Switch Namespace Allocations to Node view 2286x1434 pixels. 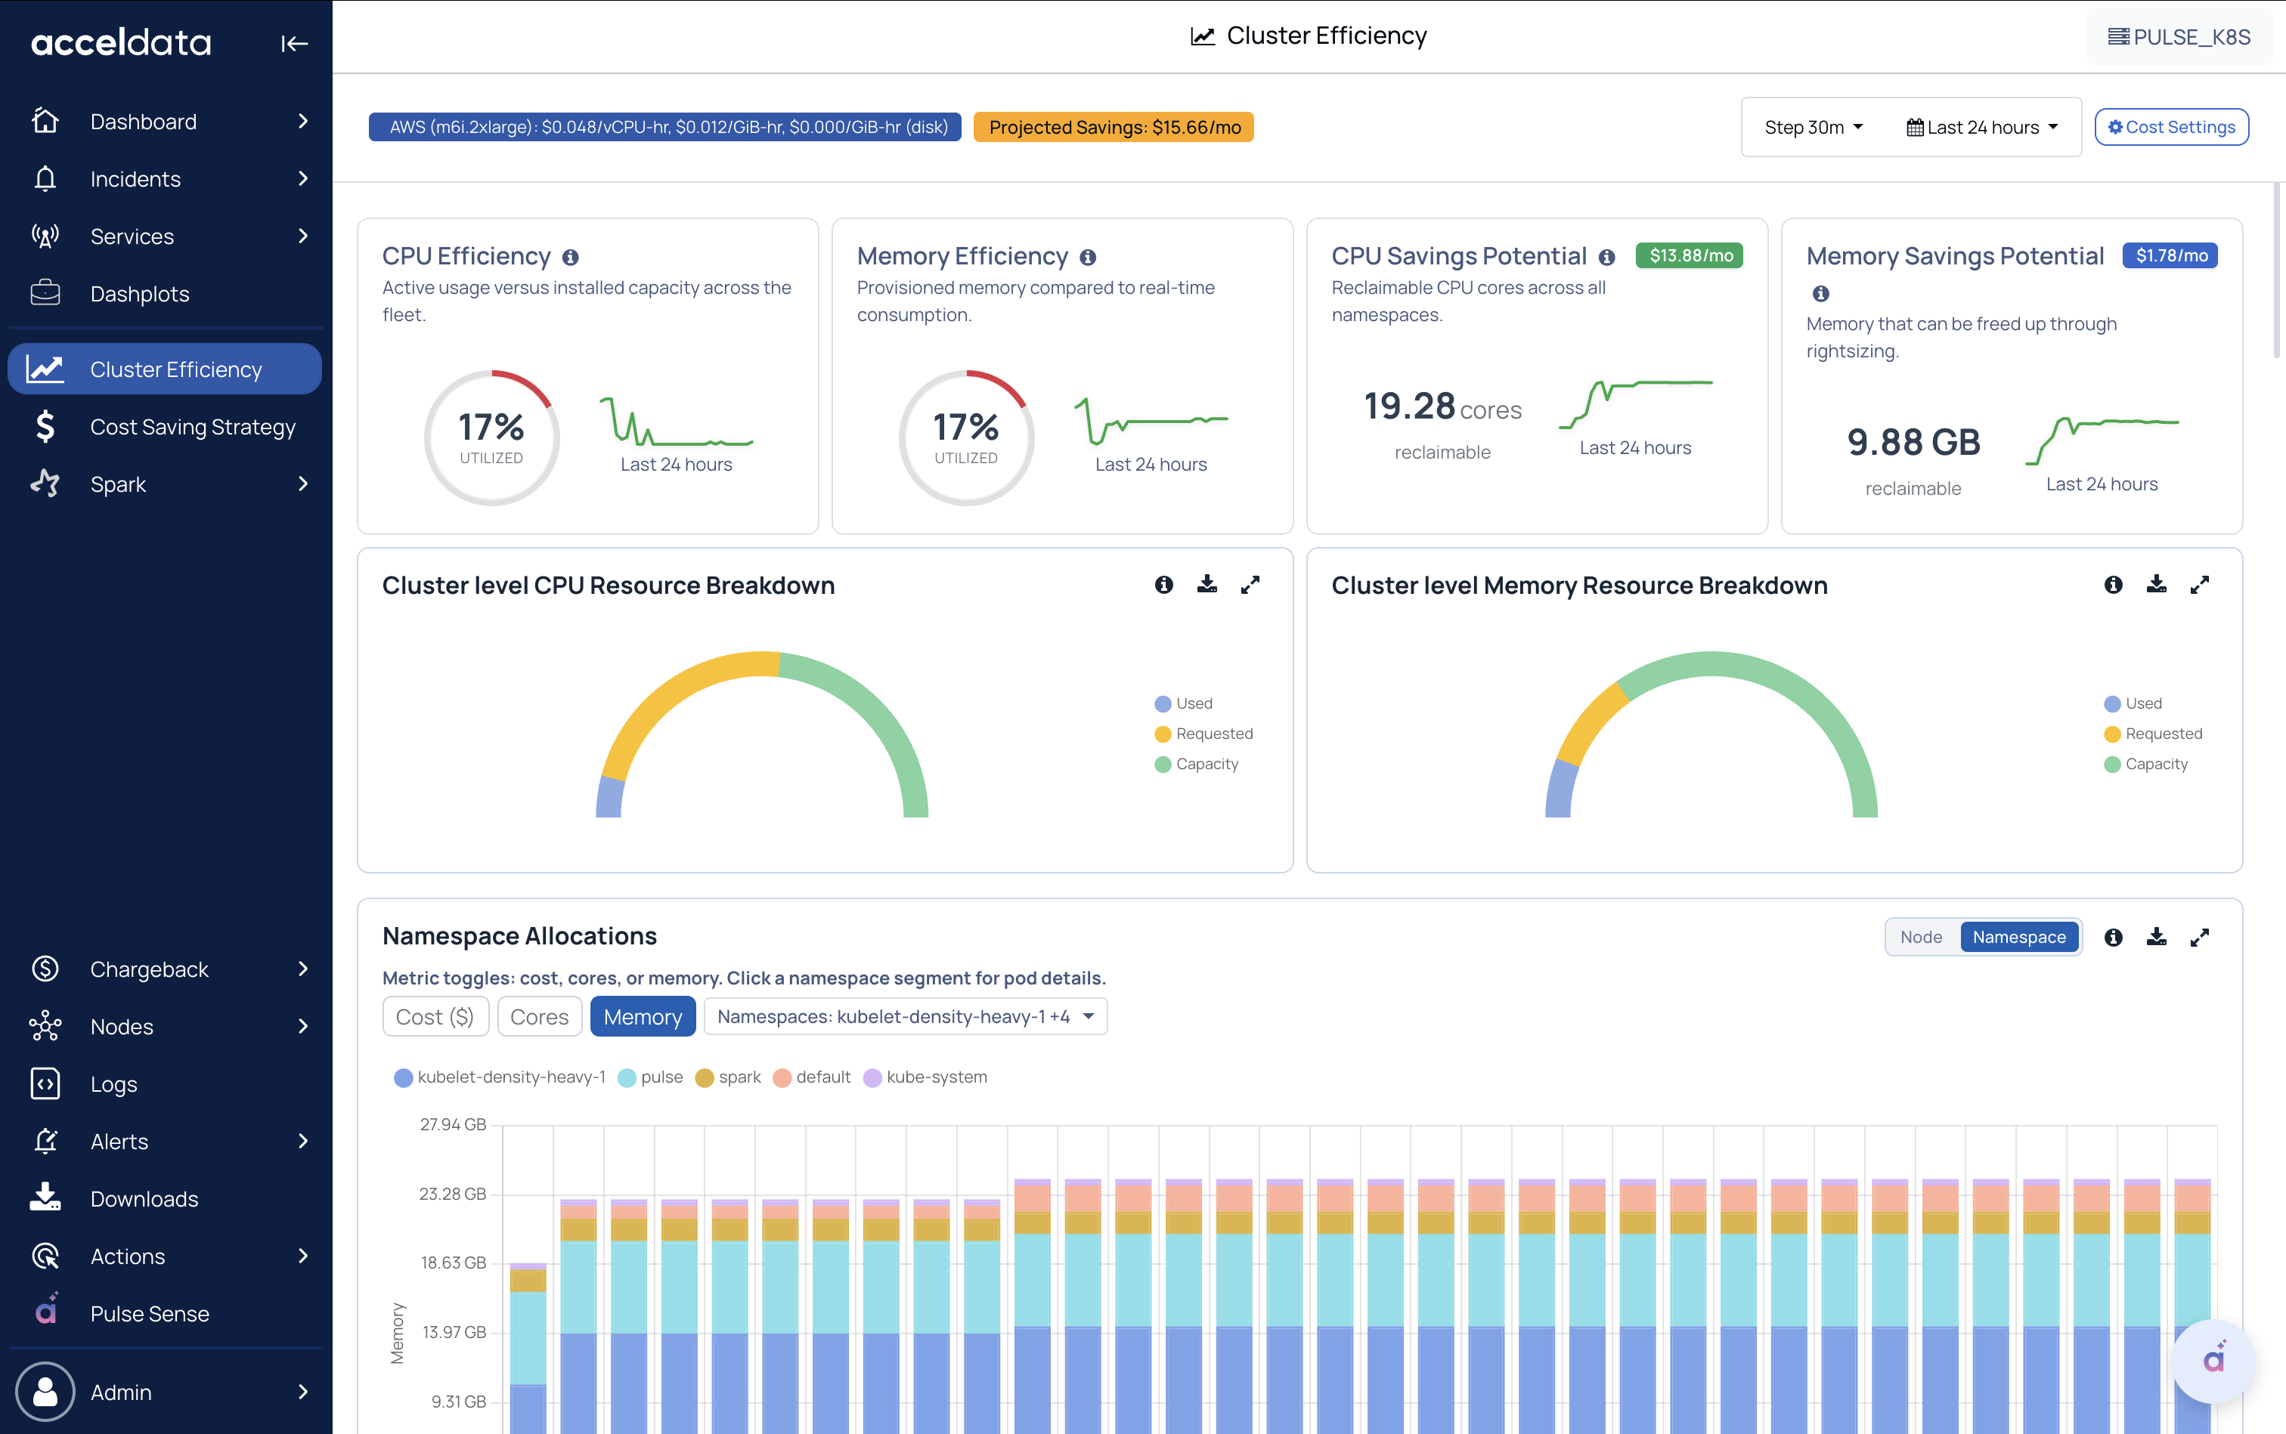(1922, 937)
